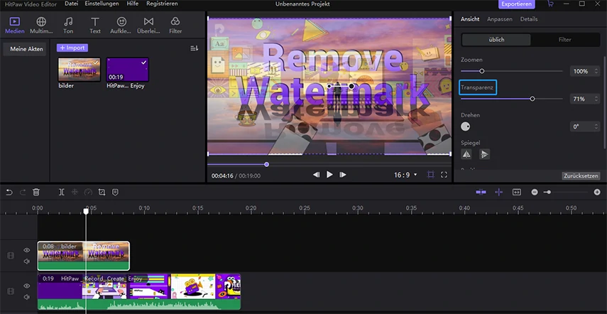Image resolution: width=607 pixels, height=314 pixels.
Task: Click fit timeline to window icon
Action: (x=517, y=192)
